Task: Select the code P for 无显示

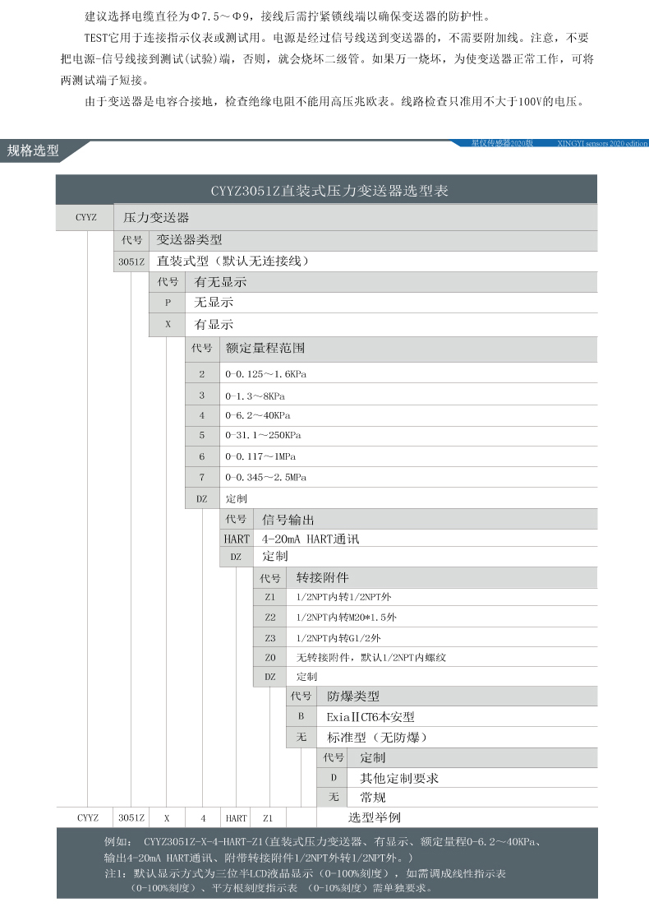Action: [x=168, y=303]
